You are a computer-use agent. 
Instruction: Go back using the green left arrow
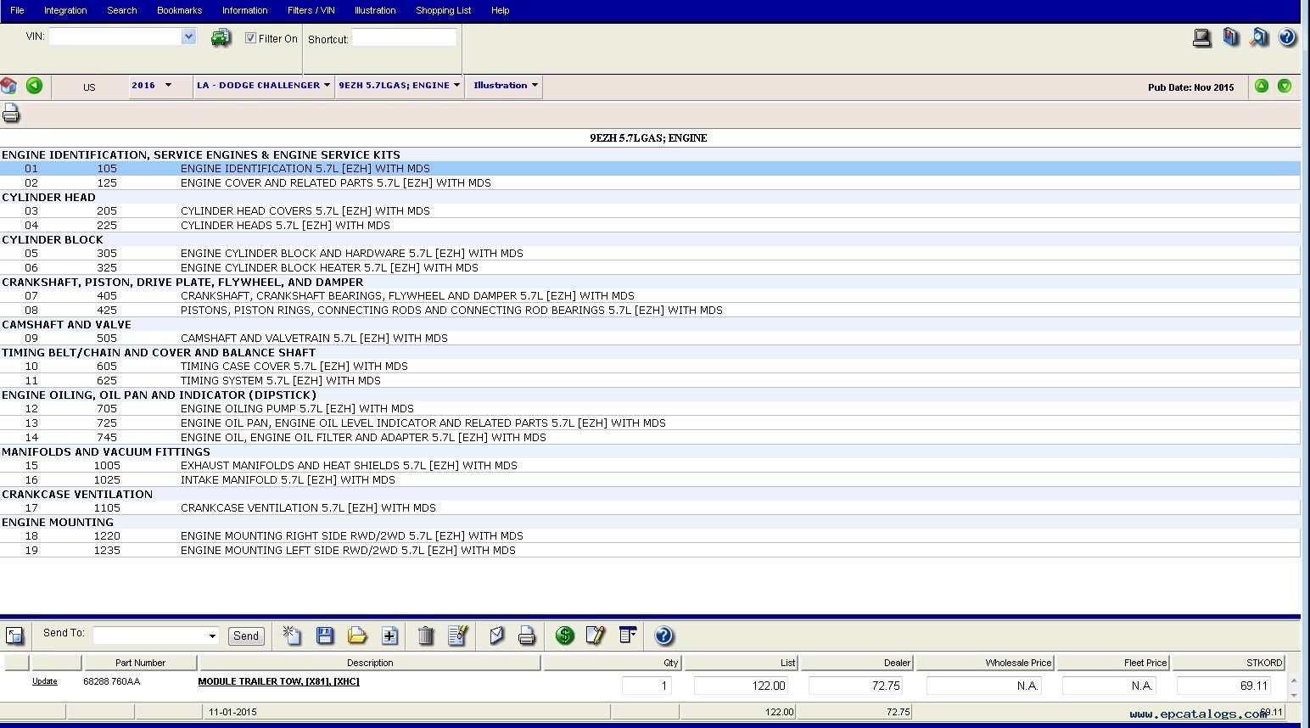pos(34,85)
